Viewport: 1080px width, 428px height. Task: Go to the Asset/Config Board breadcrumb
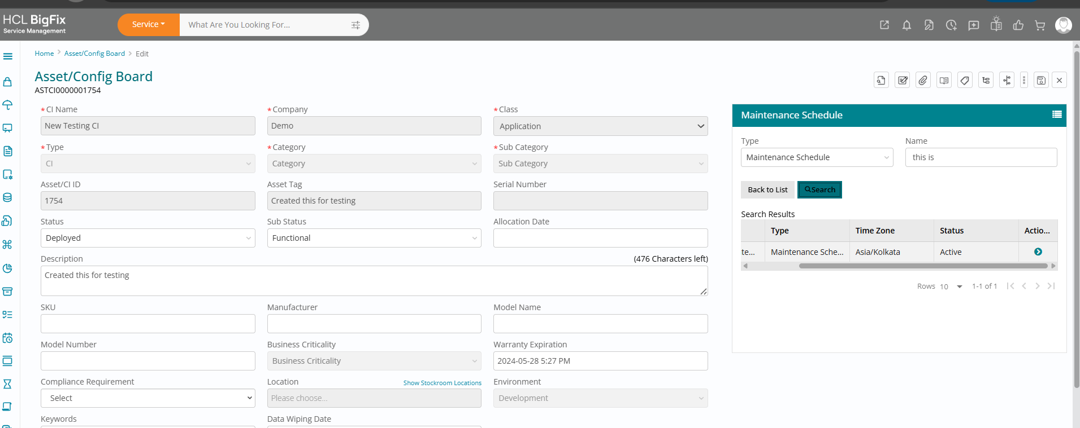[x=94, y=54]
